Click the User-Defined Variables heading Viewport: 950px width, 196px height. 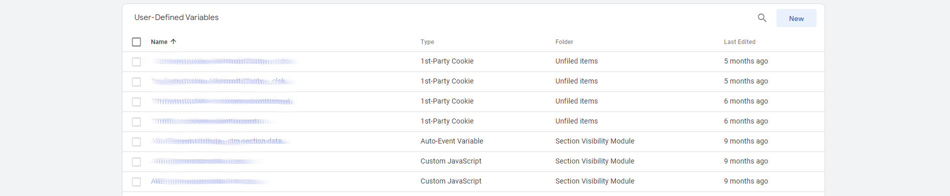[x=177, y=17]
